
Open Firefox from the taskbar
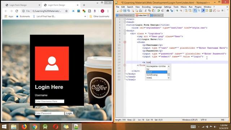tap(24, 127)
